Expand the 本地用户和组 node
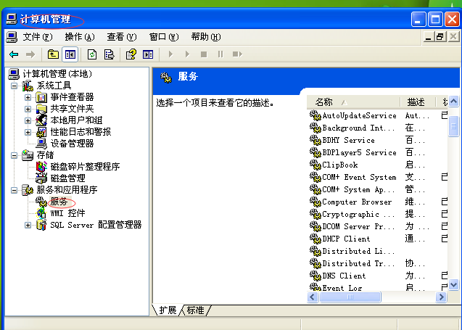This screenshot has width=462, height=330. [28, 120]
